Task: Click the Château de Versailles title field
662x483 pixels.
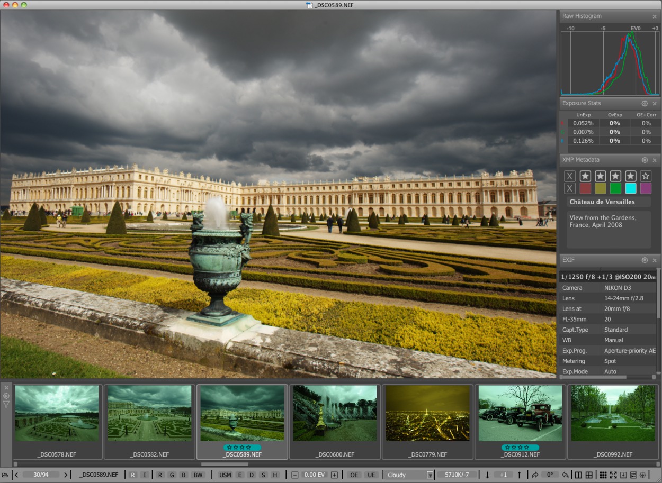Action: (x=609, y=202)
